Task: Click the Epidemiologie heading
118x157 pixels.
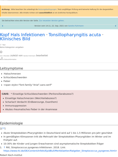Action: coord(11,123)
